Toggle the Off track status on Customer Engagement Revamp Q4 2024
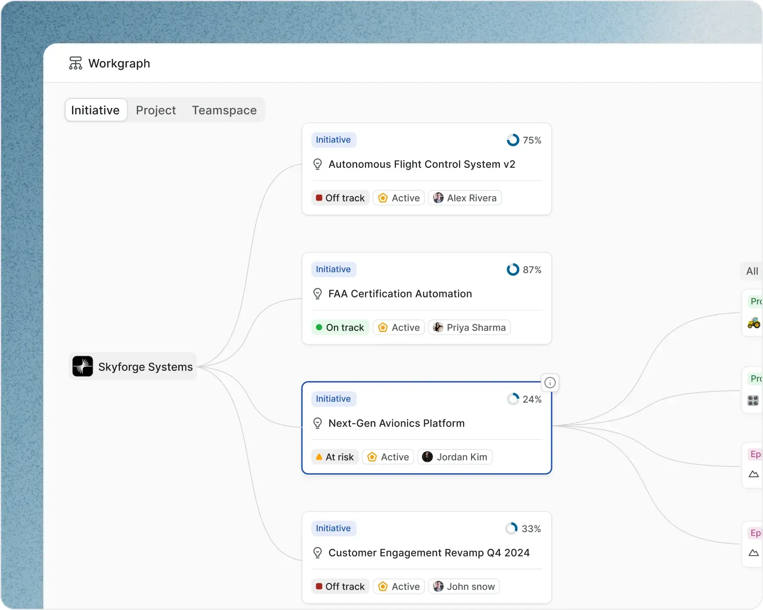This screenshot has width=763, height=610. click(x=340, y=586)
